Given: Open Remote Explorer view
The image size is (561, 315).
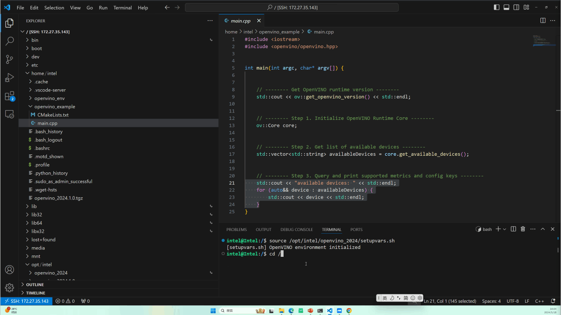Looking at the screenshot, I should (x=9, y=114).
